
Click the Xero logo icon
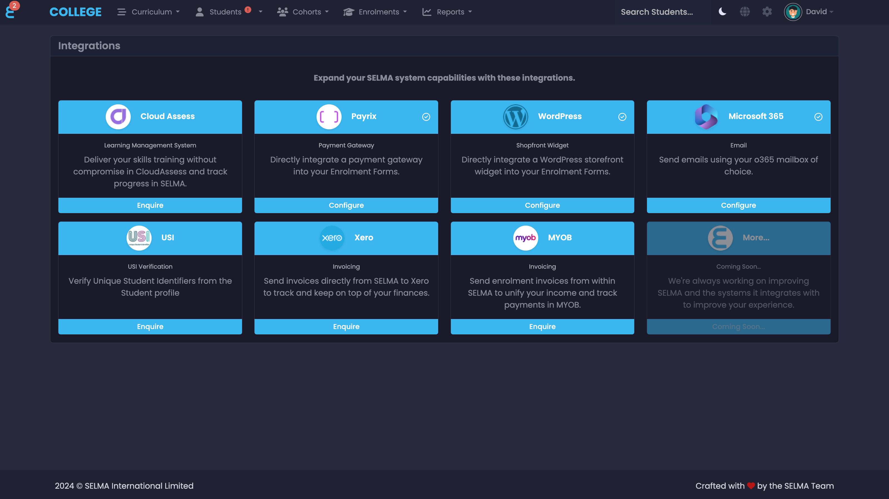pyautogui.click(x=332, y=238)
